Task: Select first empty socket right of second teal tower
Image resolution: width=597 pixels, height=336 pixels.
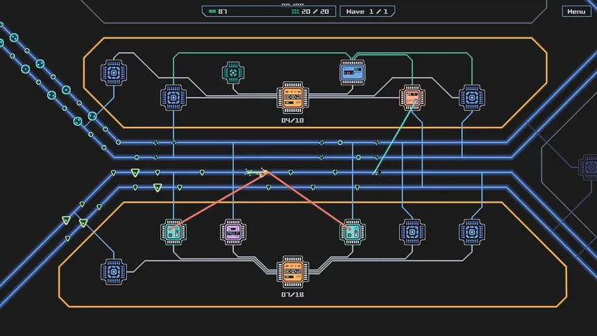Action: tap(412, 232)
